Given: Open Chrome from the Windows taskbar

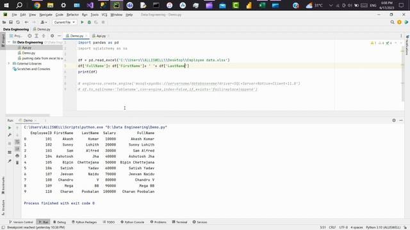Looking at the screenshot, I should [x=37, y=5].
